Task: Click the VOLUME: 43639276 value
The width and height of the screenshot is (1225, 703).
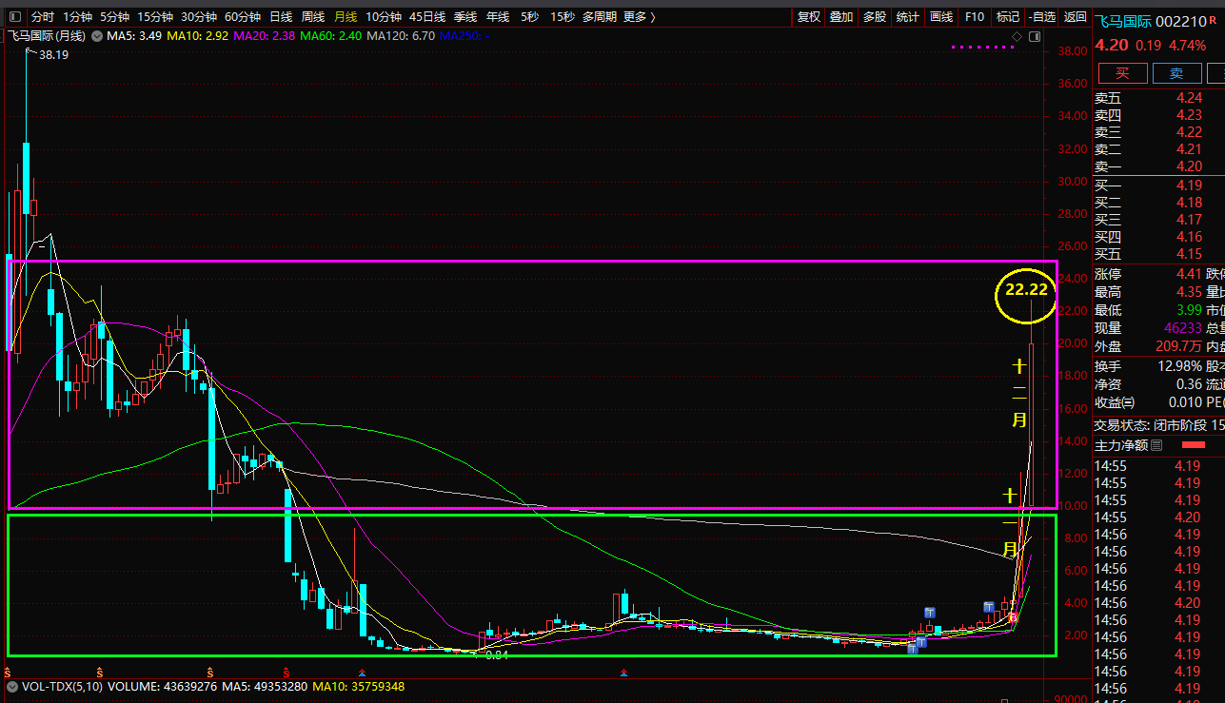Action: point(161,686)
